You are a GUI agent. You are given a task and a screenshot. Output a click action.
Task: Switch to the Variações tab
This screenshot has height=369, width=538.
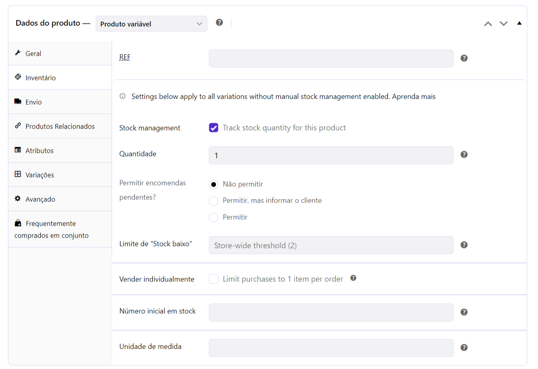click(x=60, y=175)
